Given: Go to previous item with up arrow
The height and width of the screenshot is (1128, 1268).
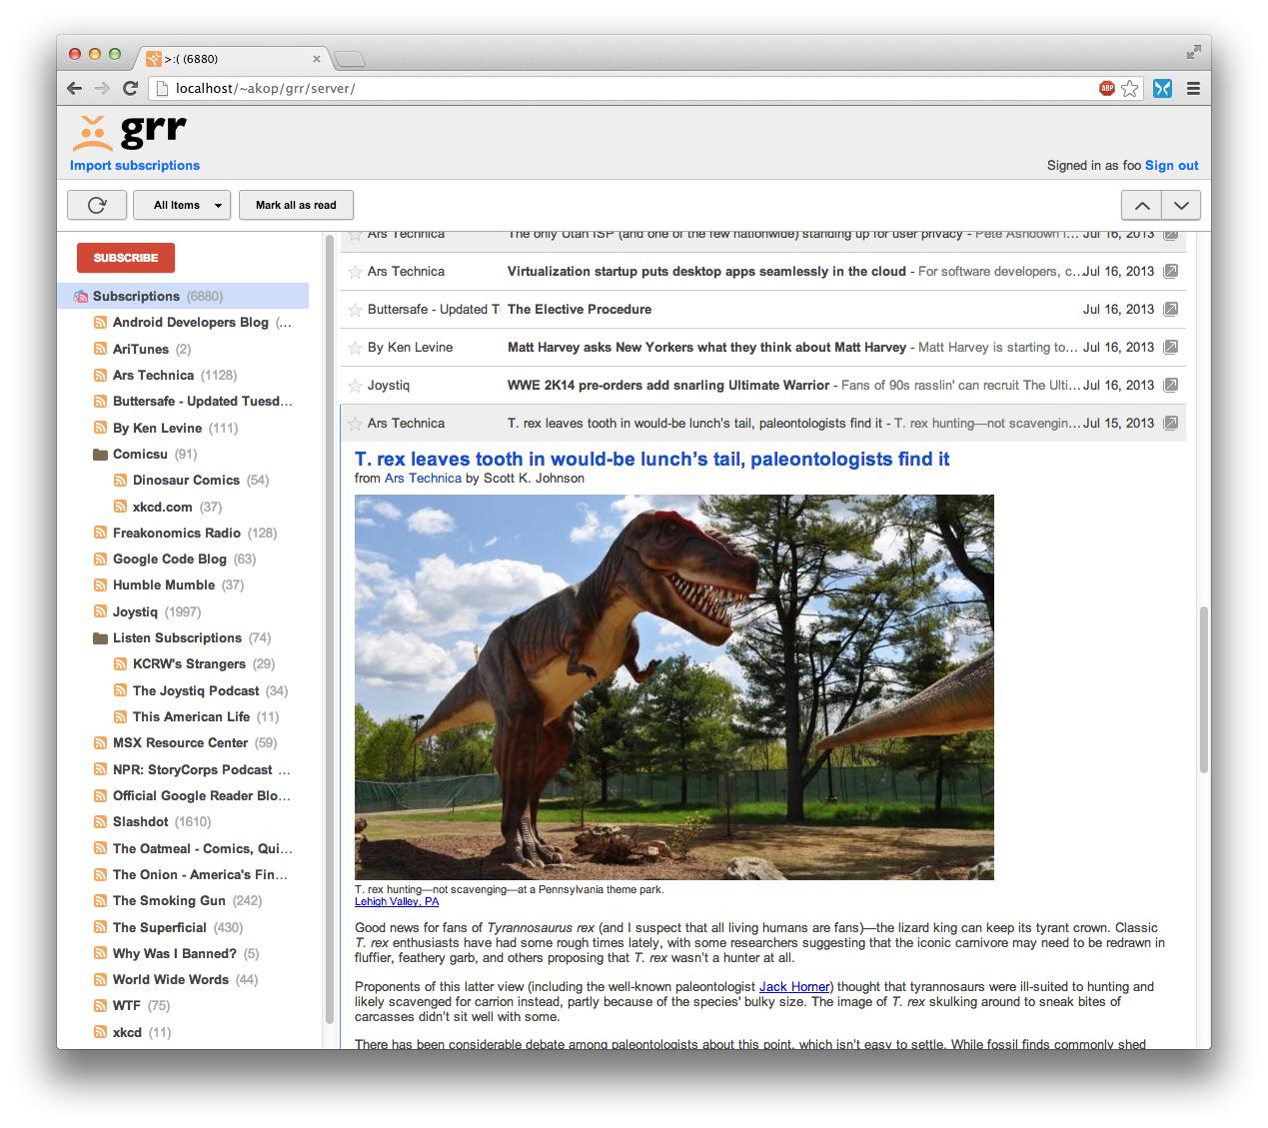Looking at the screenshot, I should pos(1142,205).
